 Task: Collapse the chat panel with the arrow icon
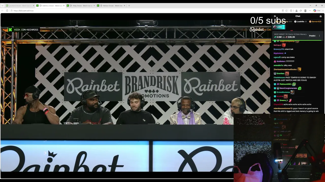[x=275, y=16]
